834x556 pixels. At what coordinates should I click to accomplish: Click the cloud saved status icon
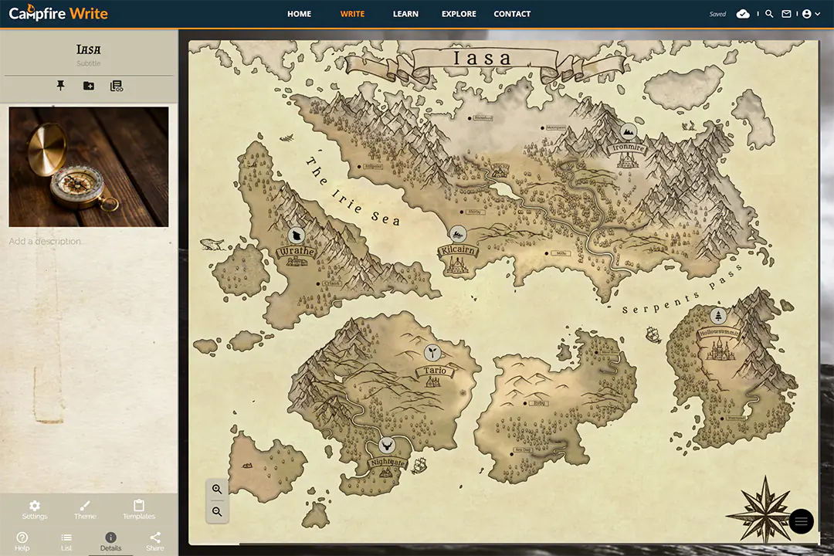click(743, 14)
